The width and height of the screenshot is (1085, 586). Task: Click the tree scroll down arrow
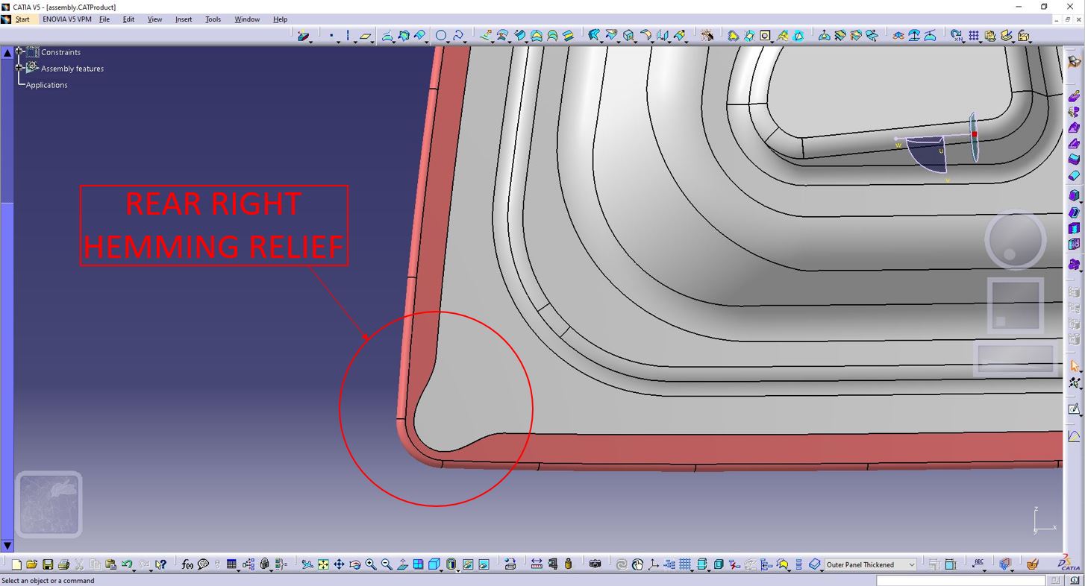click(x=7, y=546)
